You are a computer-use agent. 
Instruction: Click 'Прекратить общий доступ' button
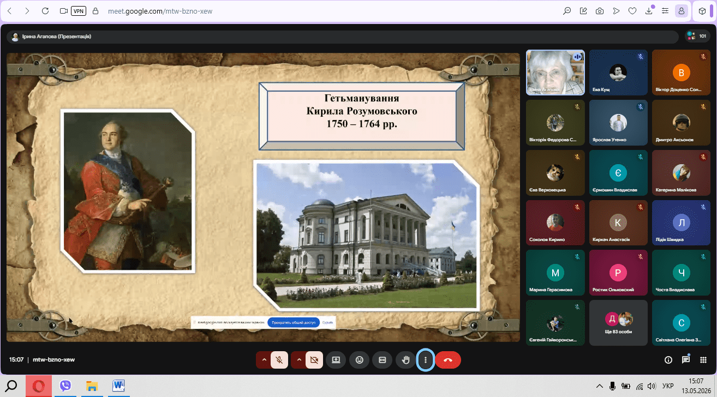point(294,322)
